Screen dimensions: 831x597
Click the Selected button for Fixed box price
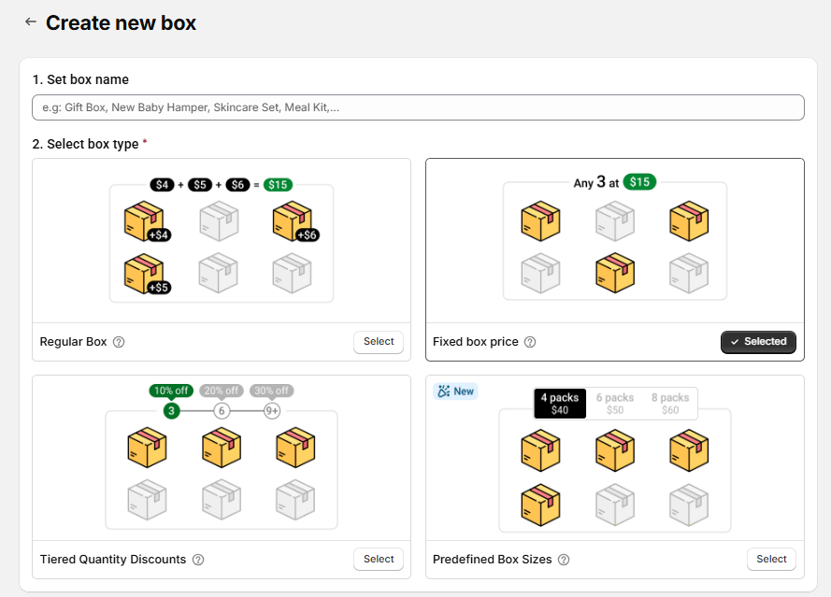click(758, 342)
